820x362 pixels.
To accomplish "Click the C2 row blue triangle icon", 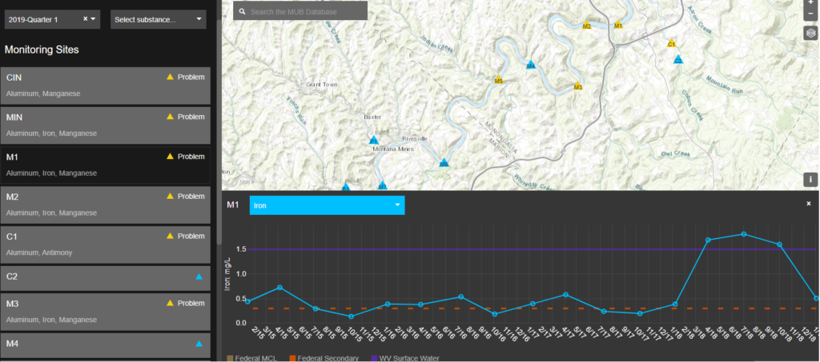I will tap(199, 276).
